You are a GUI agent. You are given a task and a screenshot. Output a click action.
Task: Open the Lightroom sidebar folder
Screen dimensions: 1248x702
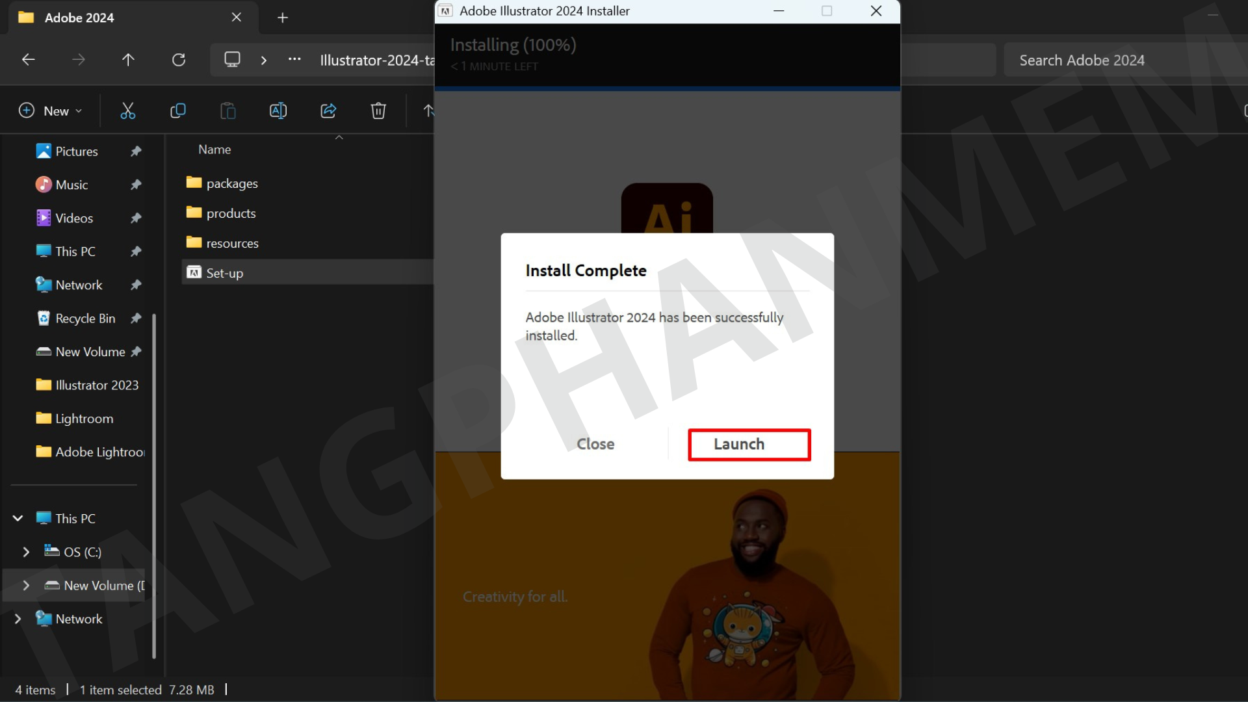click(x=74, y=419)
